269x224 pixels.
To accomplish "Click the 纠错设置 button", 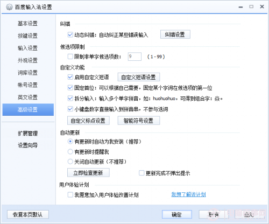I will tap(175, 34).
